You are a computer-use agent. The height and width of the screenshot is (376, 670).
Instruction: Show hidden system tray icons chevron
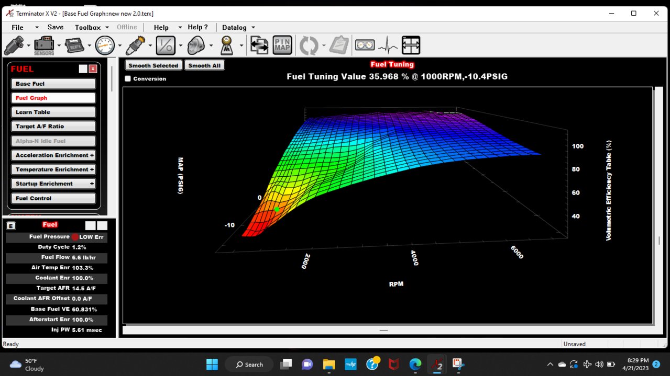pos(550,364)
